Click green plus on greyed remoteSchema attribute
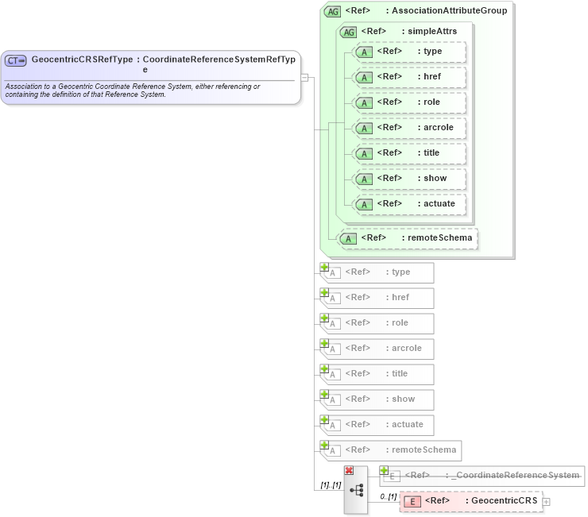 tap(324, 445)
